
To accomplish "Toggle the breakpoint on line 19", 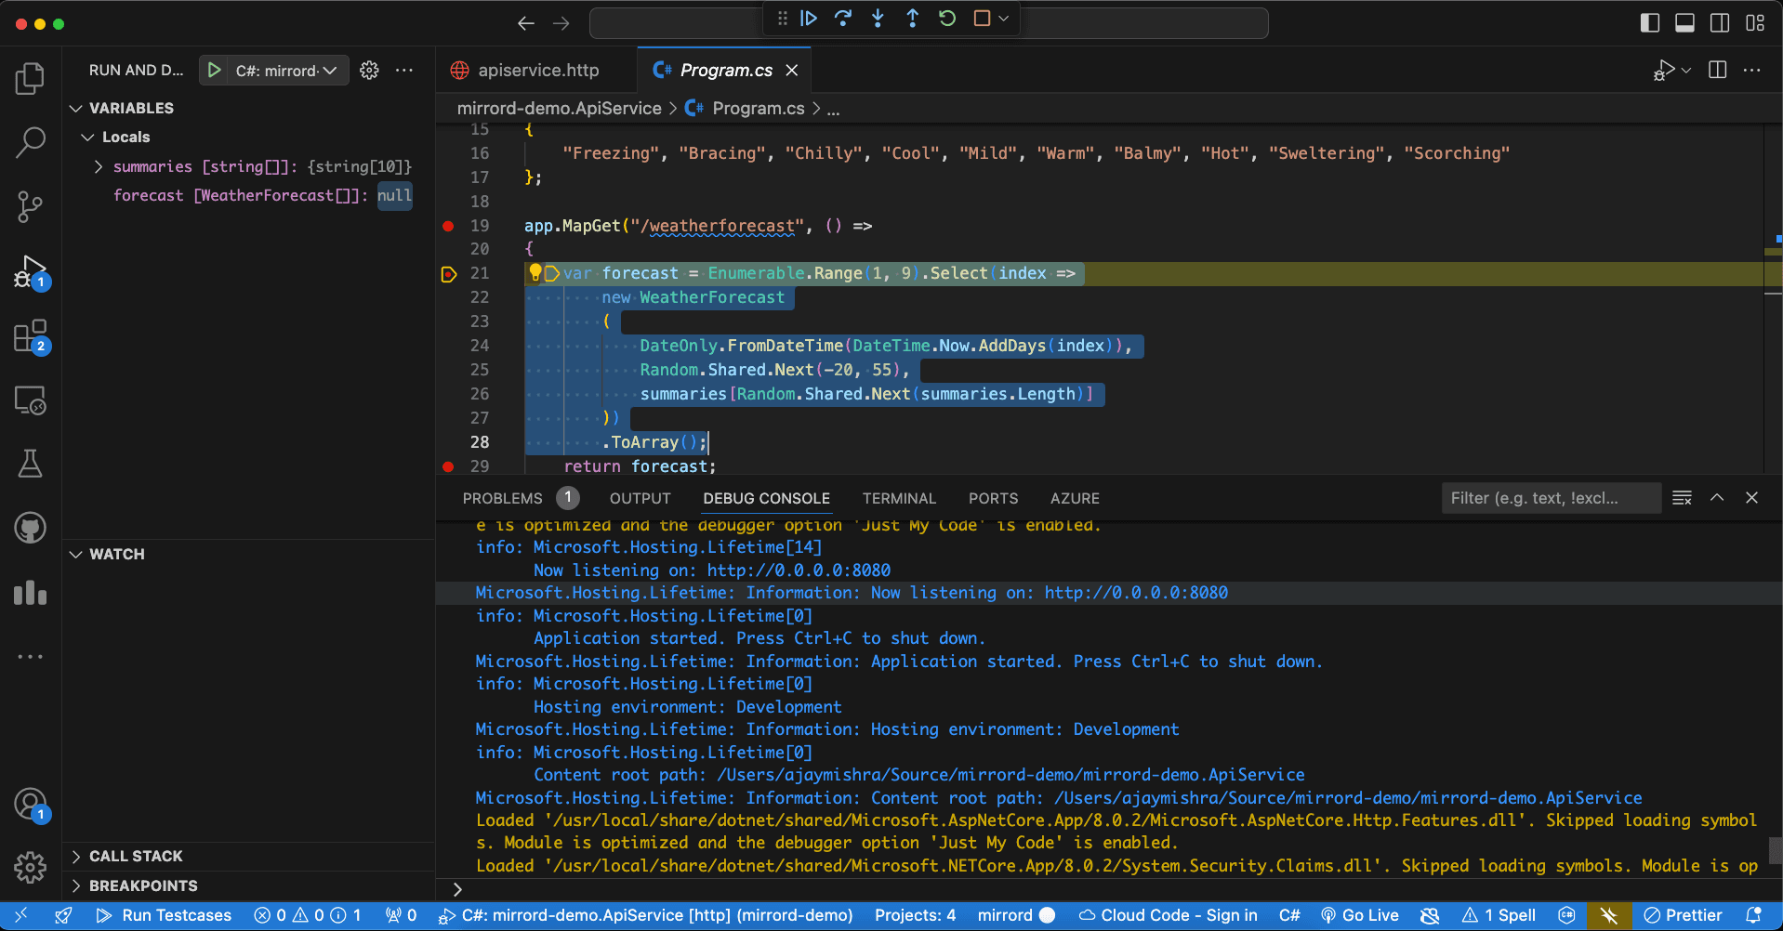I will click(x=448, y=226).
